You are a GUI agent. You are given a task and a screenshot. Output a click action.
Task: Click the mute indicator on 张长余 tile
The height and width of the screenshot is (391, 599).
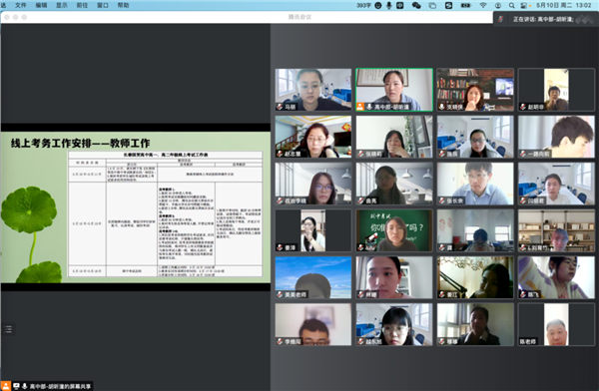click(442, 200)
